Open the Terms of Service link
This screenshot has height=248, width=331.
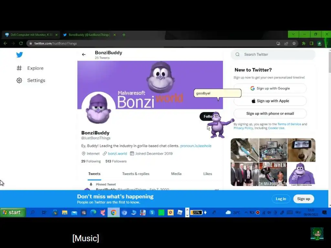289,124
